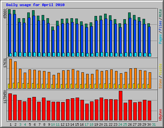This screenshot has height=128, width=164.
Task: Click the 'Pages' legend label
Action: pyautogui.click(x=160, y=39)
